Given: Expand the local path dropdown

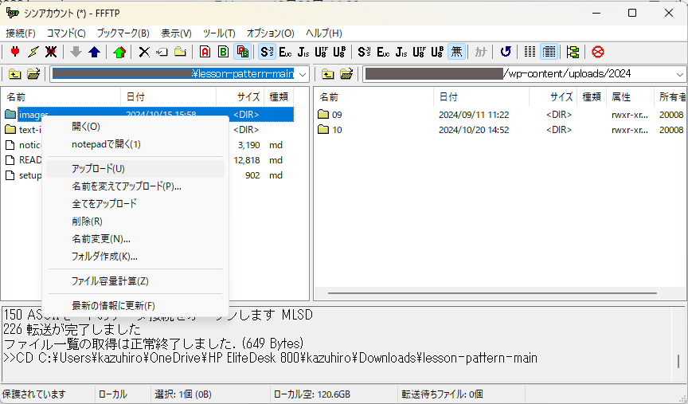Looking at the screenshot, I should [303, 74].
